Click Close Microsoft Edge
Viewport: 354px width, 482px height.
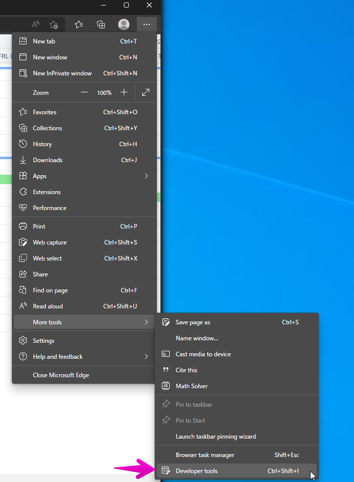point(61,375)
